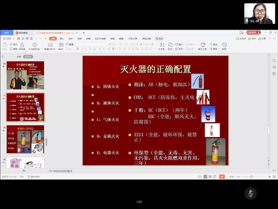Click the orange slideshow play button in status bar

pyautogui.click(x=222, y=177)
